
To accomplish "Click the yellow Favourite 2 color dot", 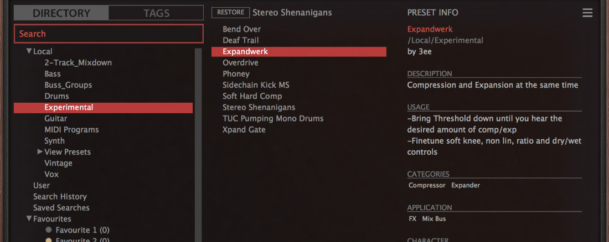I will [49, 240].
